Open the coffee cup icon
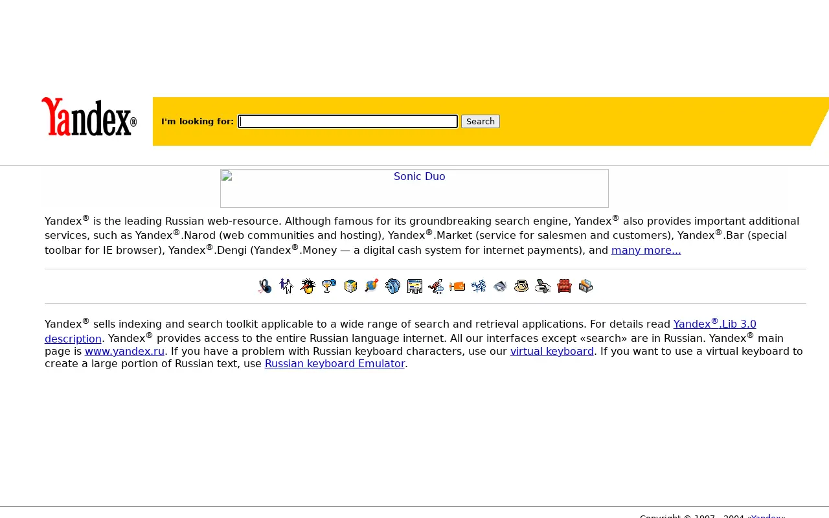 pyautogui.click(x=521, y=286)
